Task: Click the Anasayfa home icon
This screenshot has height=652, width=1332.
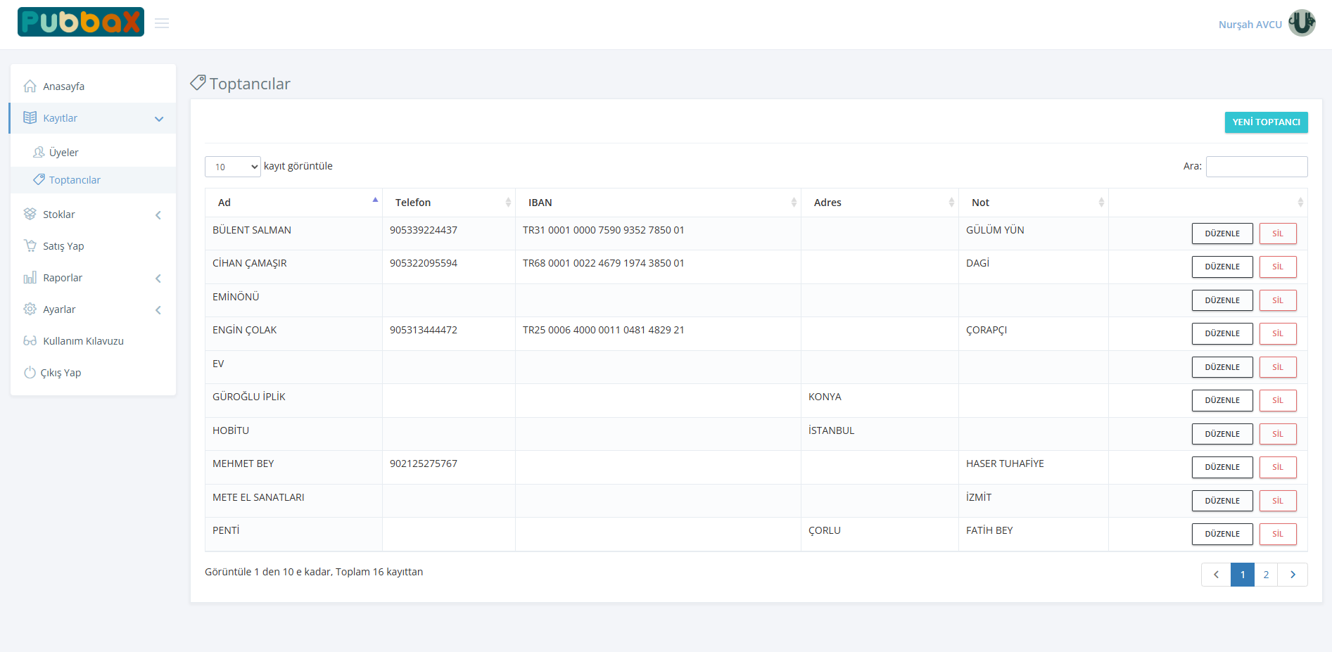Action: coord(30,87)
